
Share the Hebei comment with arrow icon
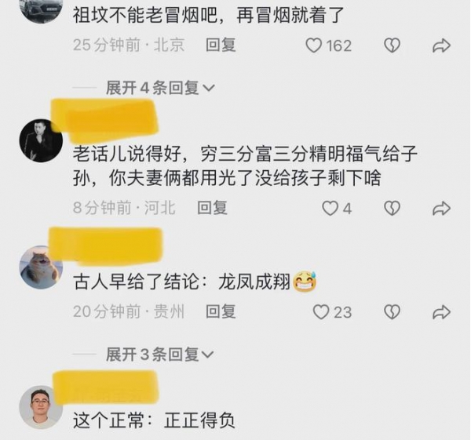pos(441,209)
